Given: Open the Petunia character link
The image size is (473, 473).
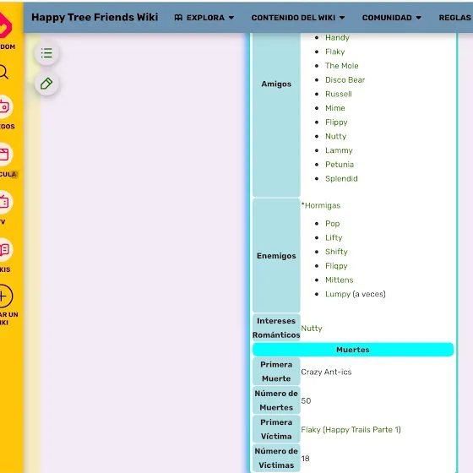Looking at the screenshot, I should 340,165.
